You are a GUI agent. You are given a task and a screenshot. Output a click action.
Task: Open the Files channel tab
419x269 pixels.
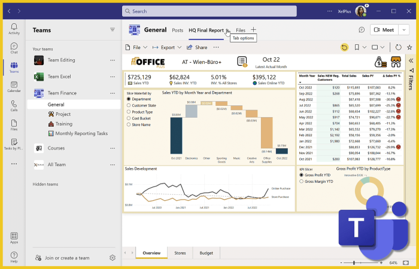[241, 30]
